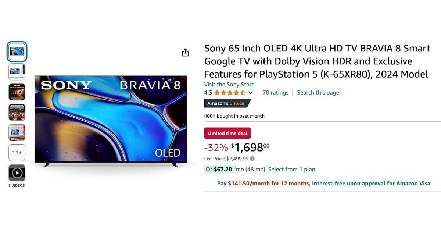Click the star rating icons
Viewport: 441px width, 231px height.
pyautogui.click(x=230, y=93)
